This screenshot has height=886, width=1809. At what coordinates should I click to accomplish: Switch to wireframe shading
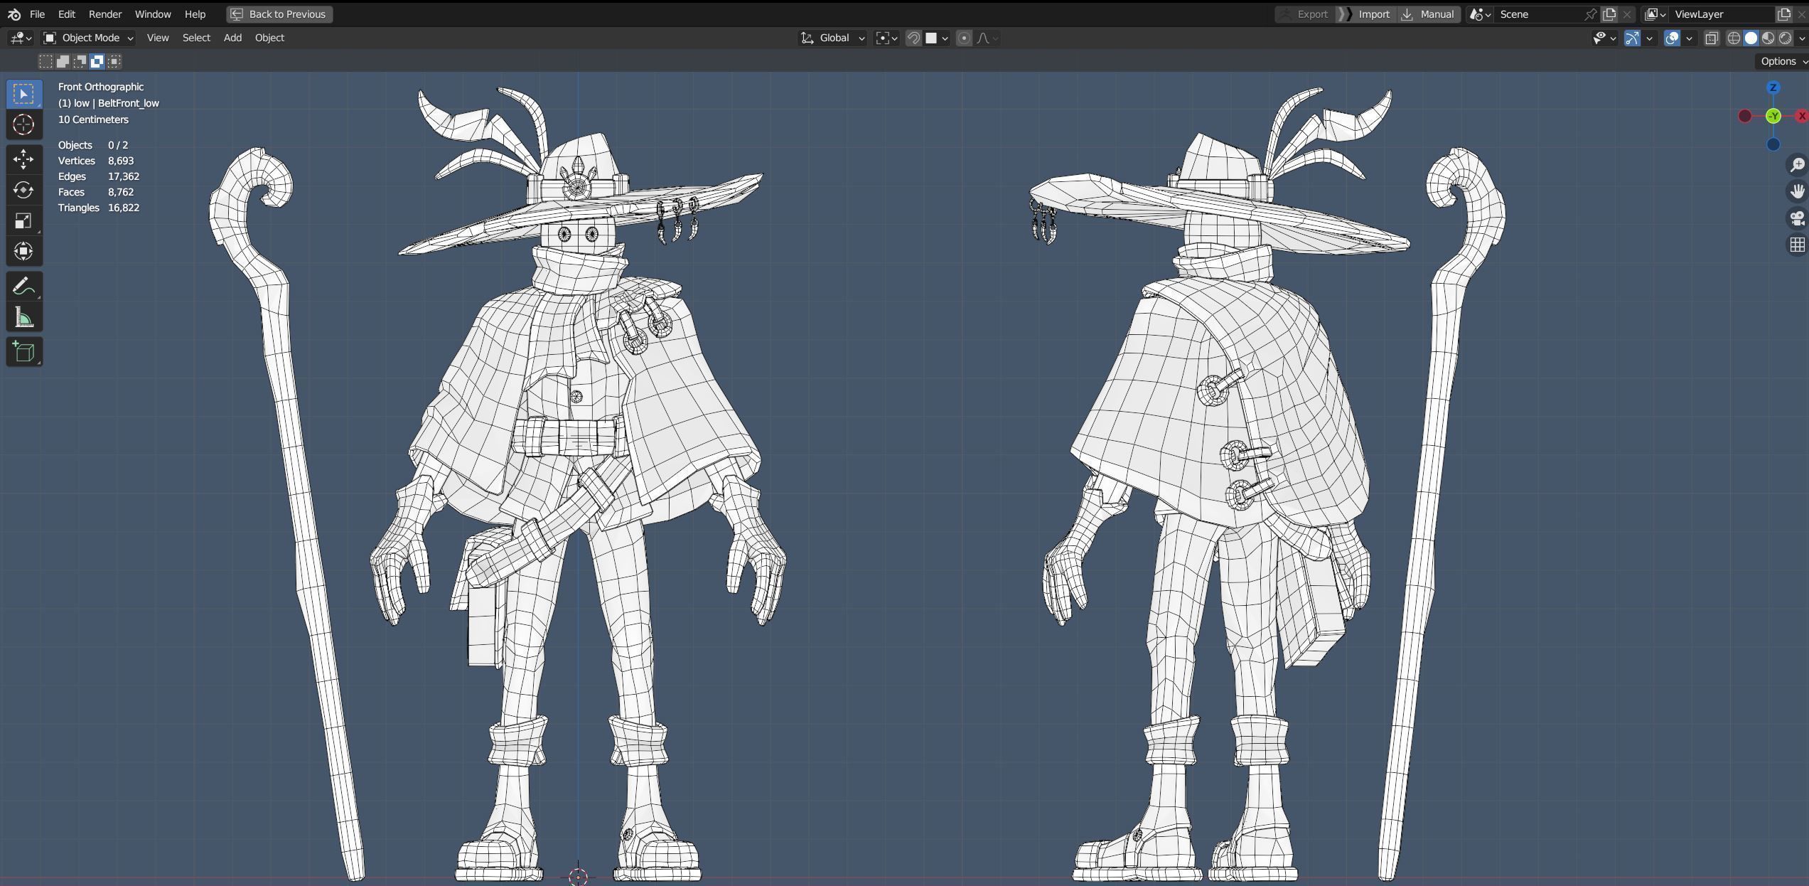pyautogui.click(x=1734, y=38)
